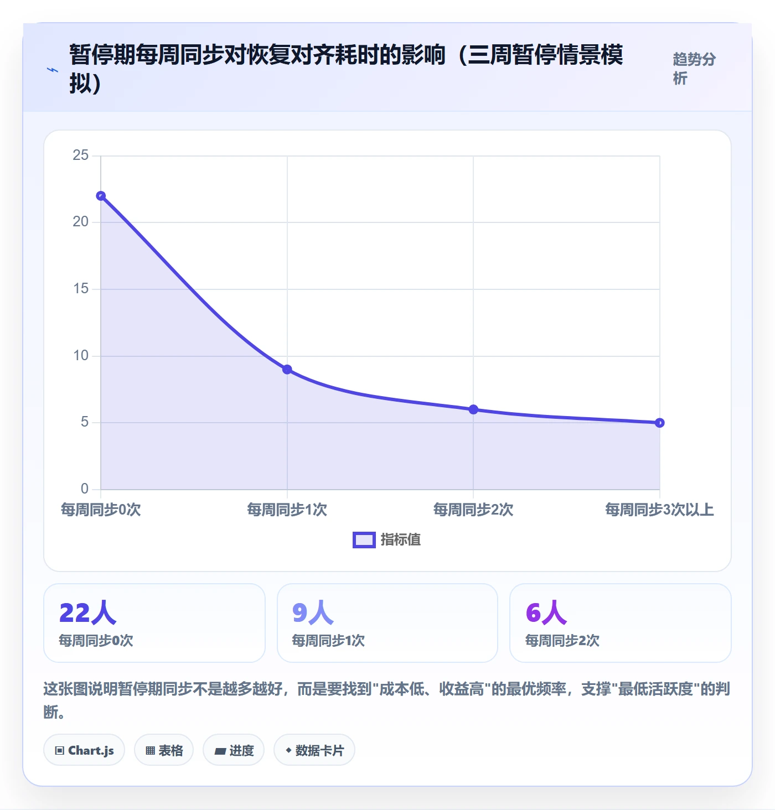Click the x-axis label 每周同步2次
The height and width of the screenshot is (810, 775).
(x=473, y=510)
